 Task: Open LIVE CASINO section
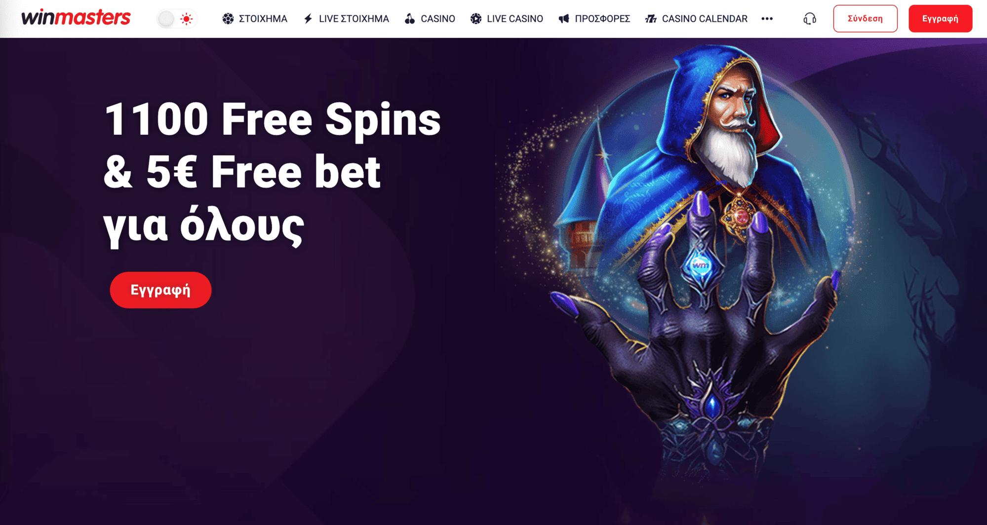(x=514, y=19)
